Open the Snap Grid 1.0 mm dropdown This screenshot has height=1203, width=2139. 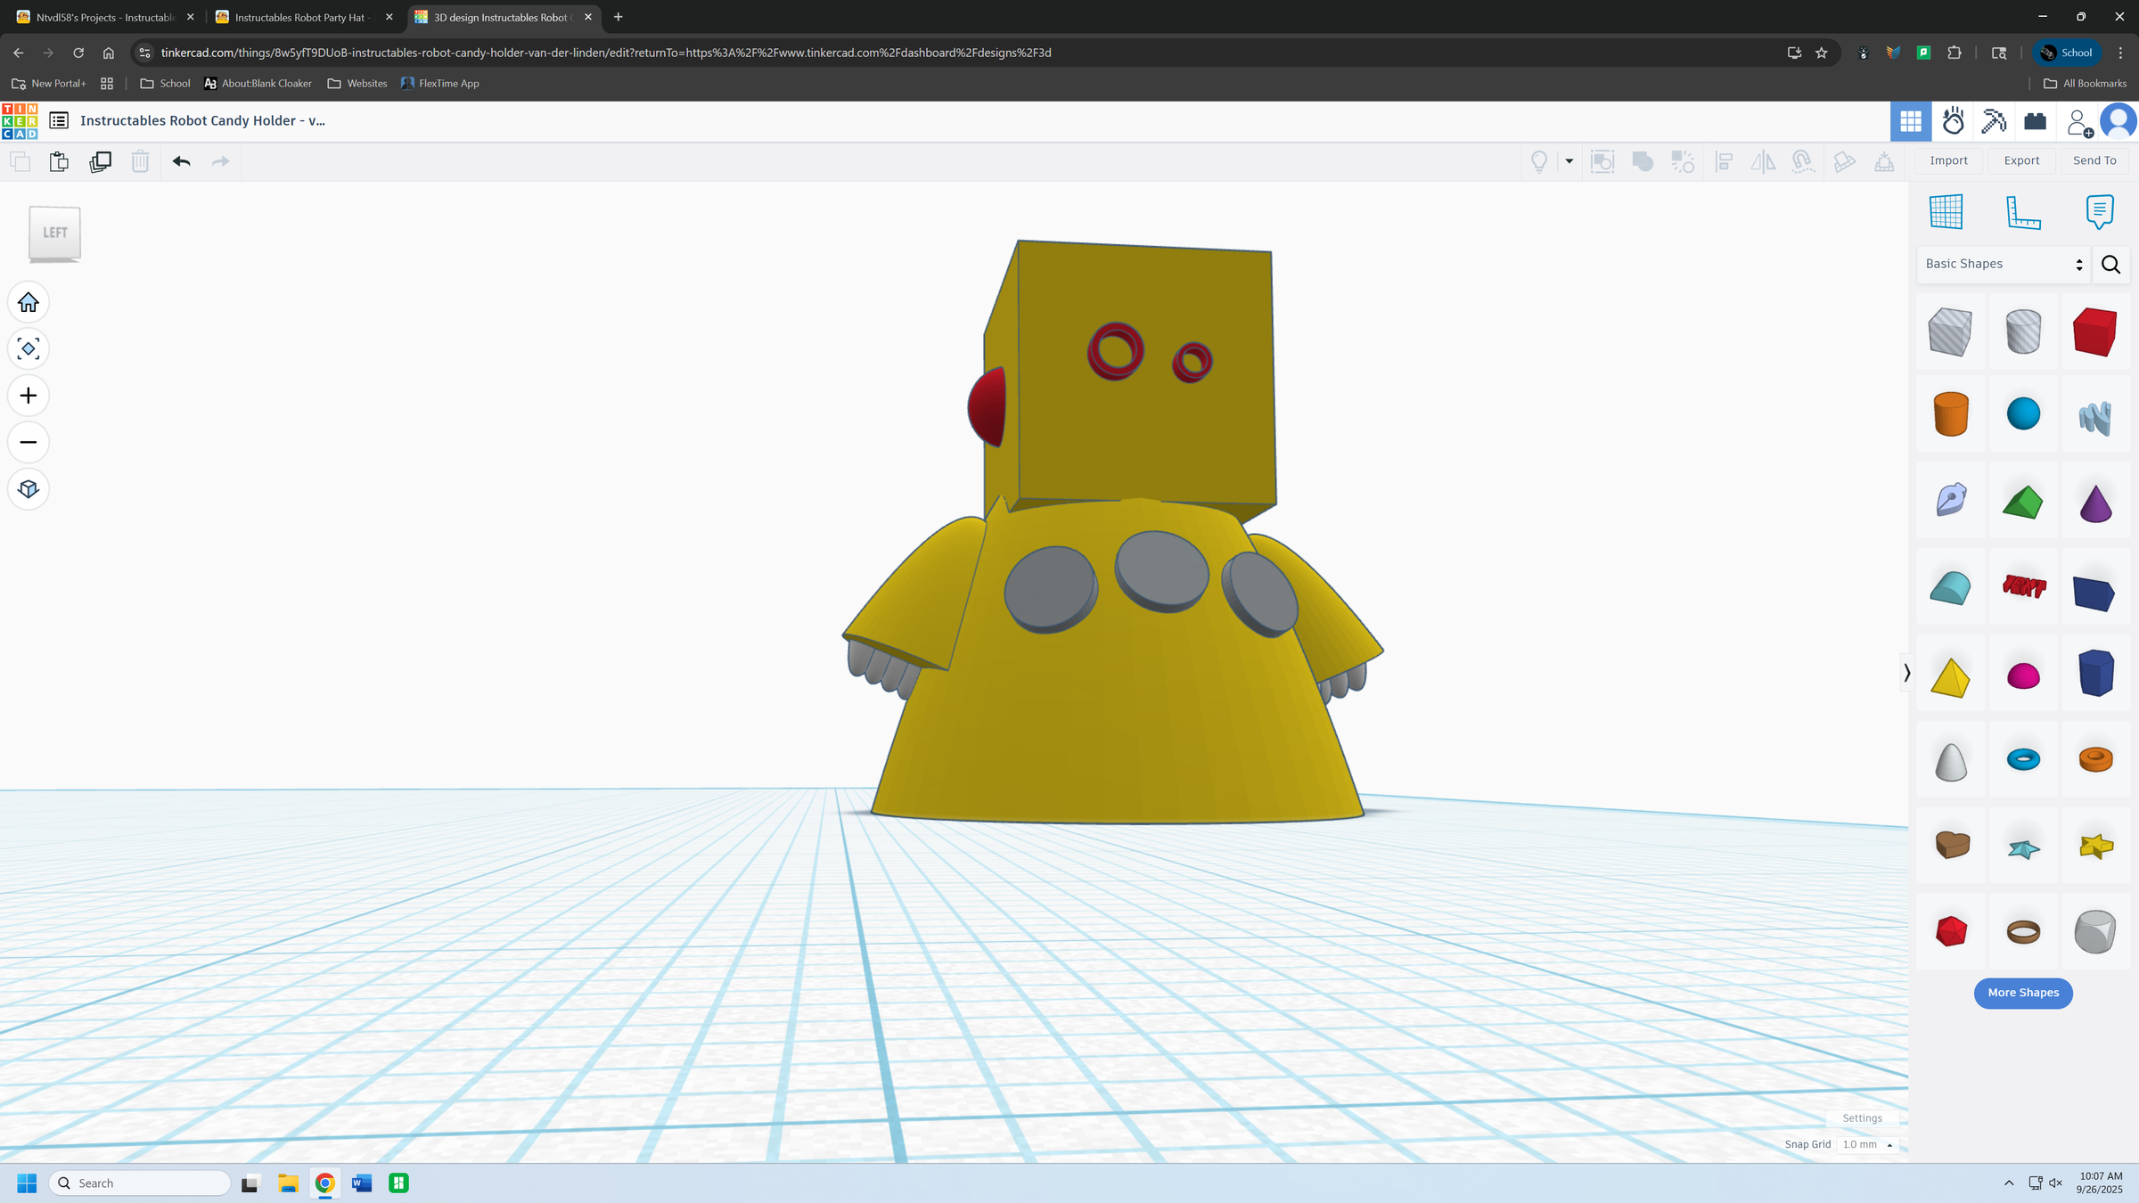pyautogui.click(x=1866, y=1145)
